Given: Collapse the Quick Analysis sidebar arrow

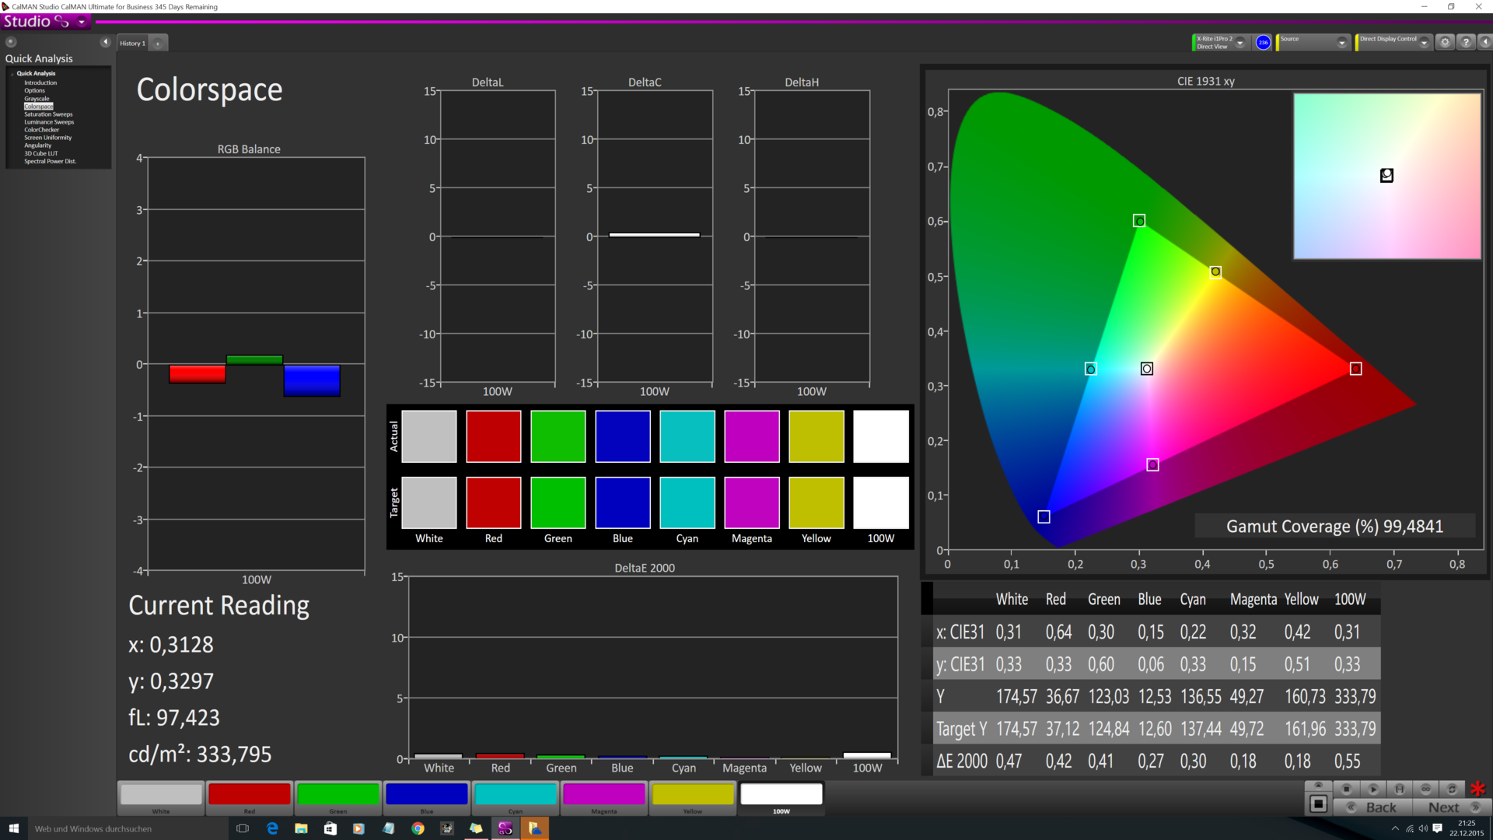Looking at the screenshot, I should click(x=105, y=42).
